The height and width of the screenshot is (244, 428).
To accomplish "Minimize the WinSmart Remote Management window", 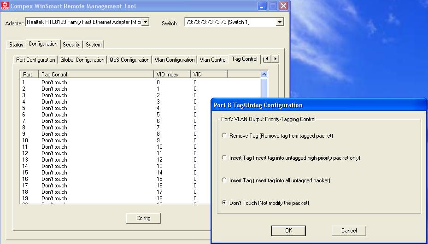I will [x=262, y=6].
